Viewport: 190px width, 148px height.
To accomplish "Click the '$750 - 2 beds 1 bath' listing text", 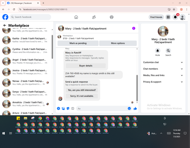I will pos(78,39).
